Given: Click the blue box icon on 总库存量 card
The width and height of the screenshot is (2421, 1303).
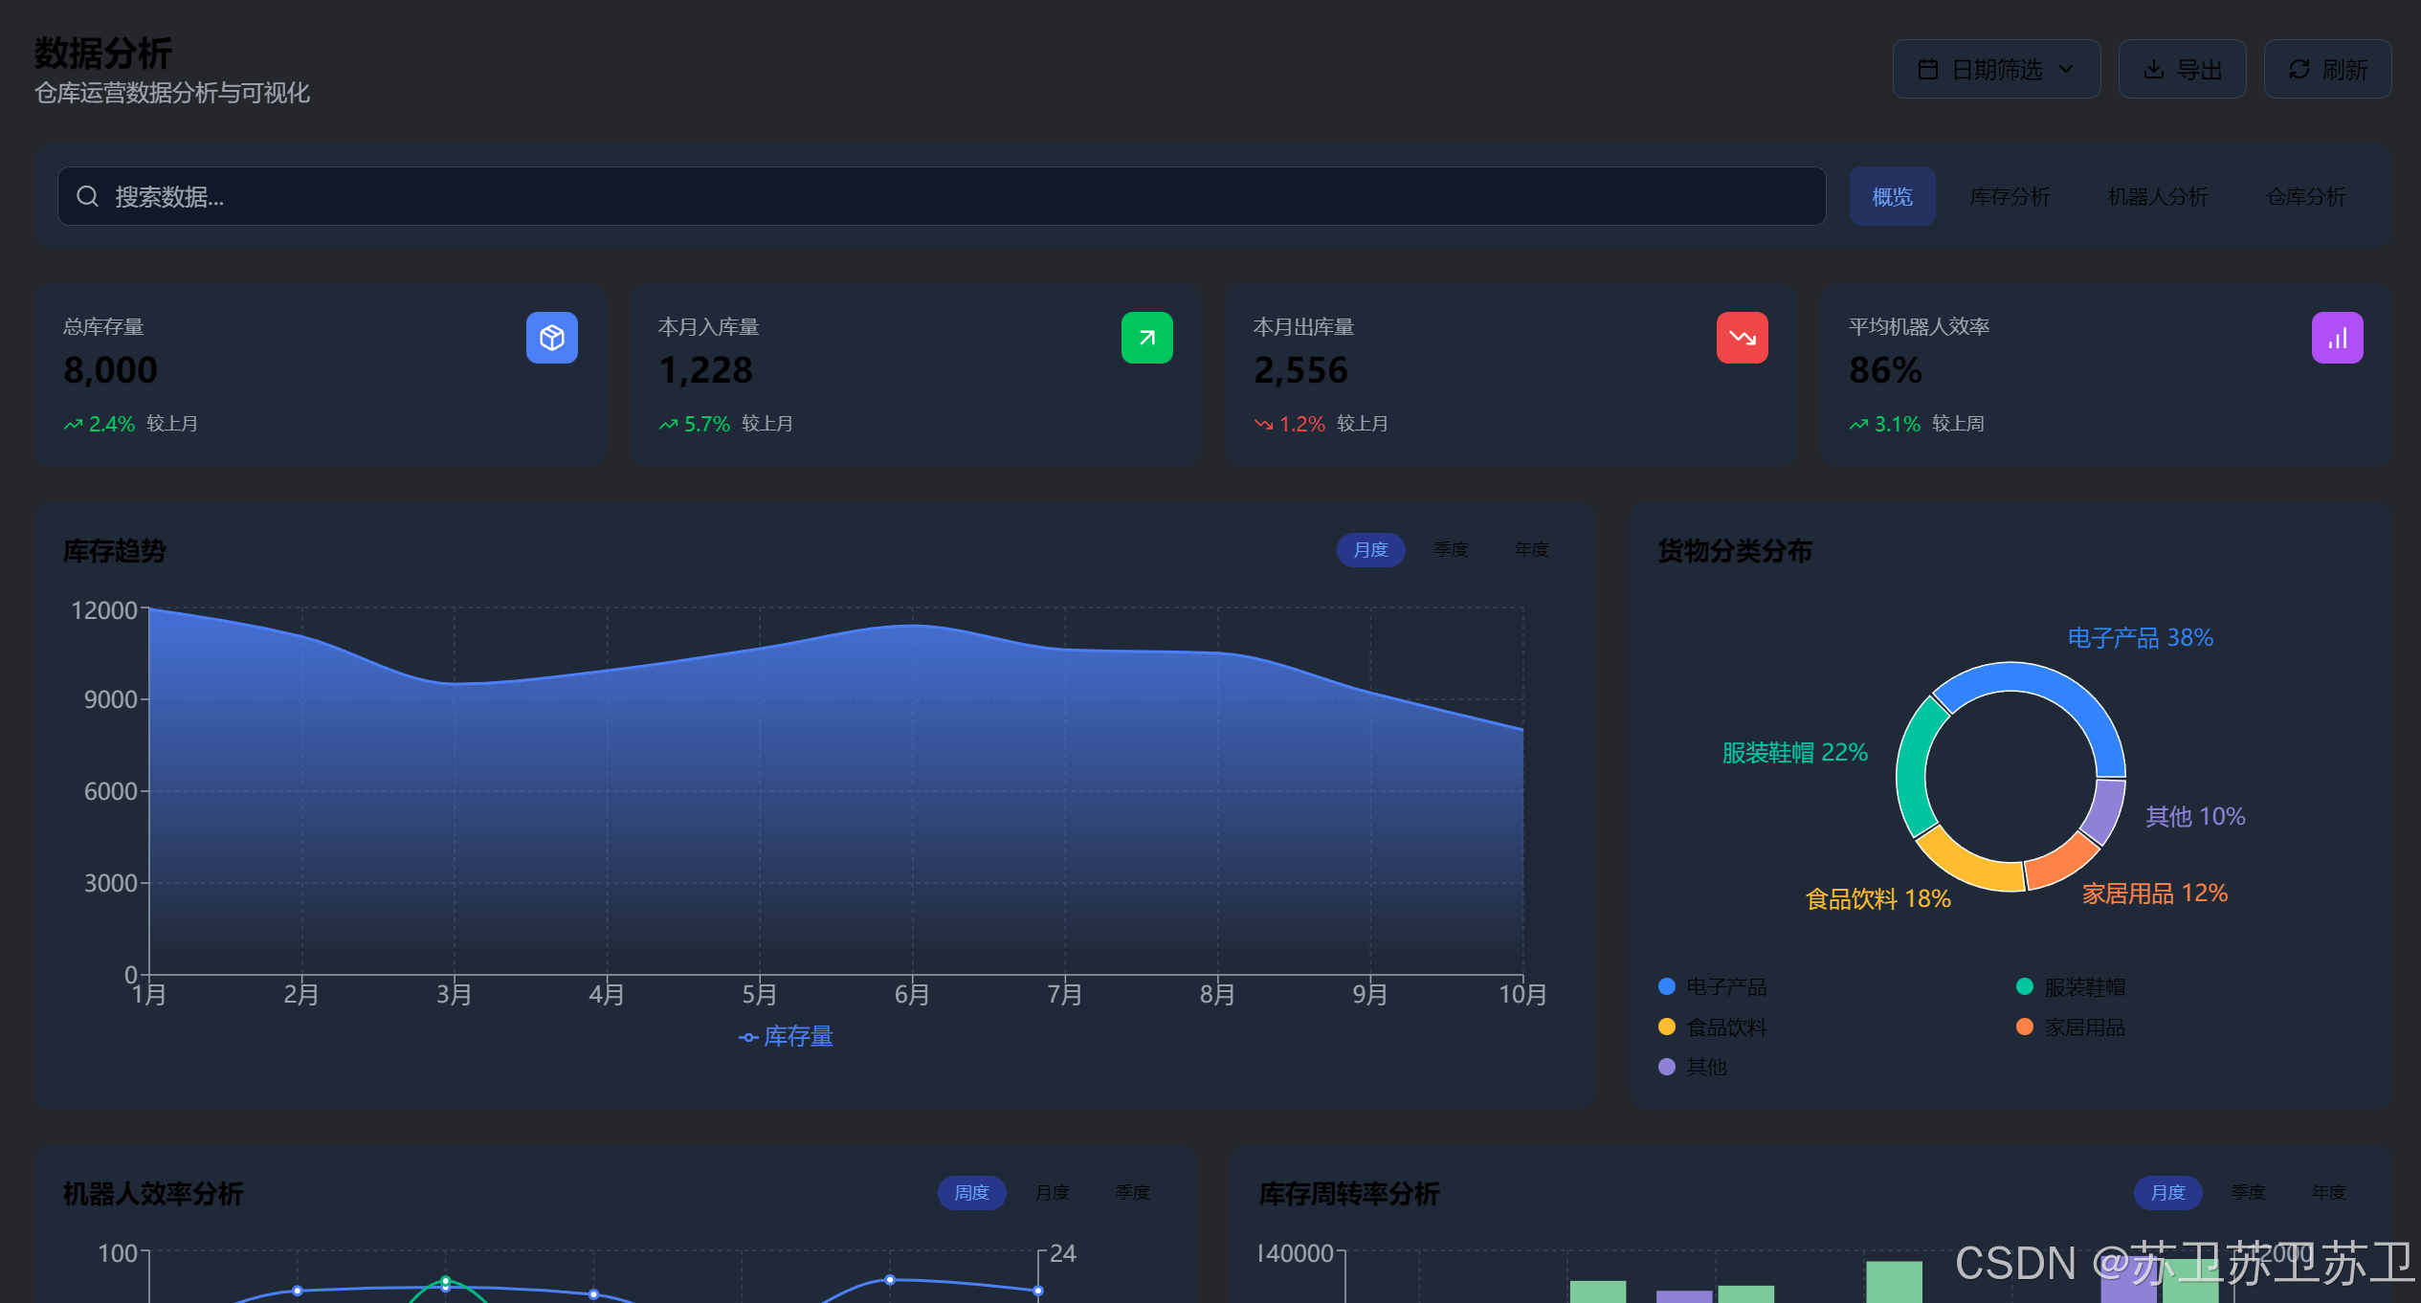Looking at the screenshot, I should (551, 338).
